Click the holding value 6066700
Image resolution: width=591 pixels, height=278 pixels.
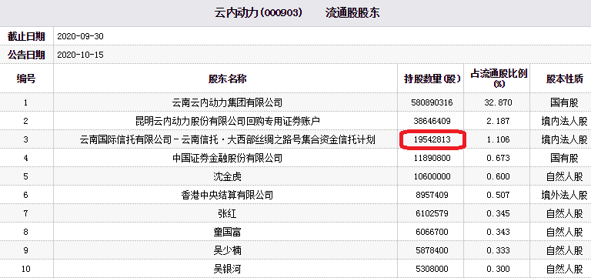tap(432, 232)
